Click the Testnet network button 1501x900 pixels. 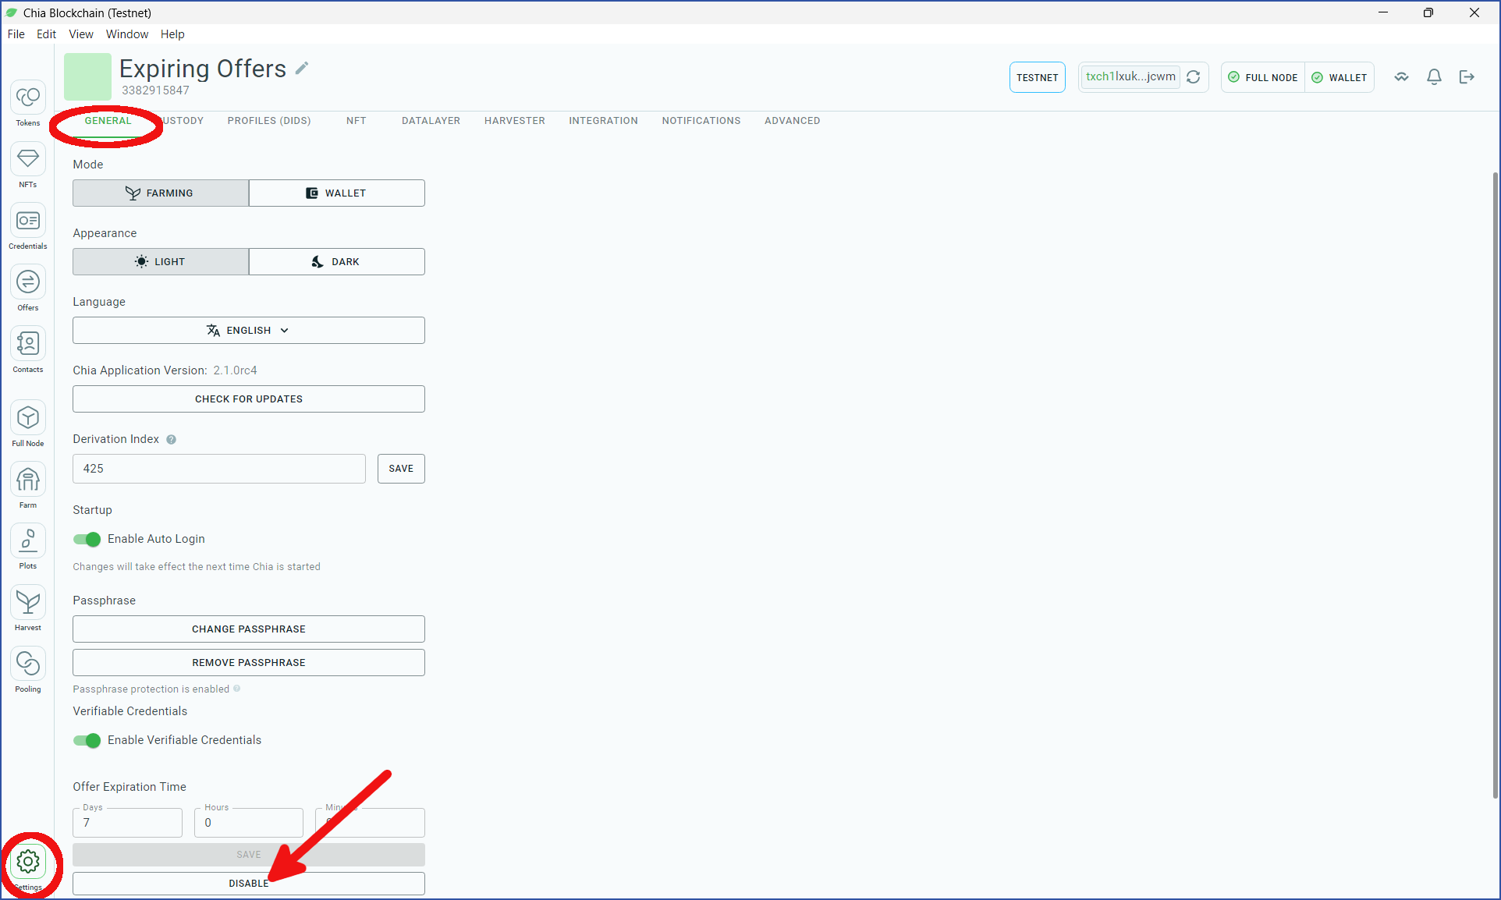click(1037, 77)
